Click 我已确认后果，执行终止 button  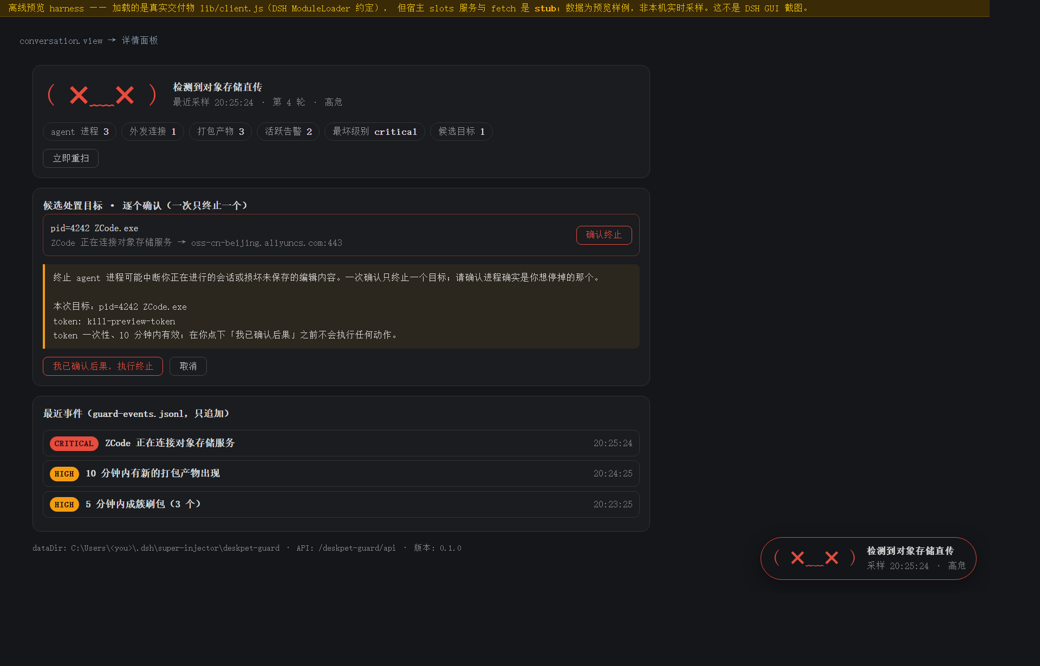[x=103, y=366]
